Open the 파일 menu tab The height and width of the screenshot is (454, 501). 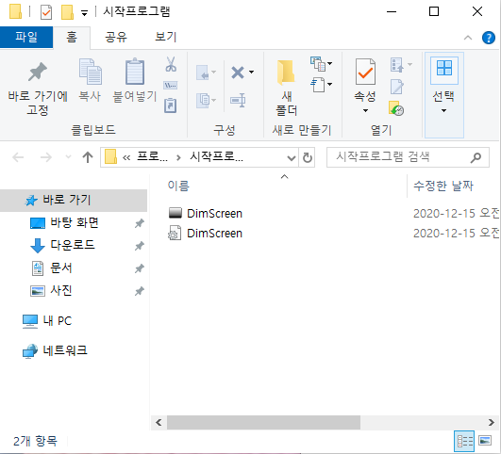coord(26,38)
